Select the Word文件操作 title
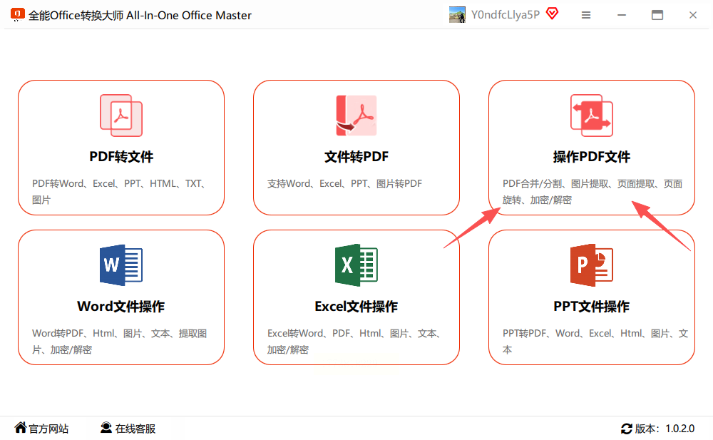 [x=121, y=306]
